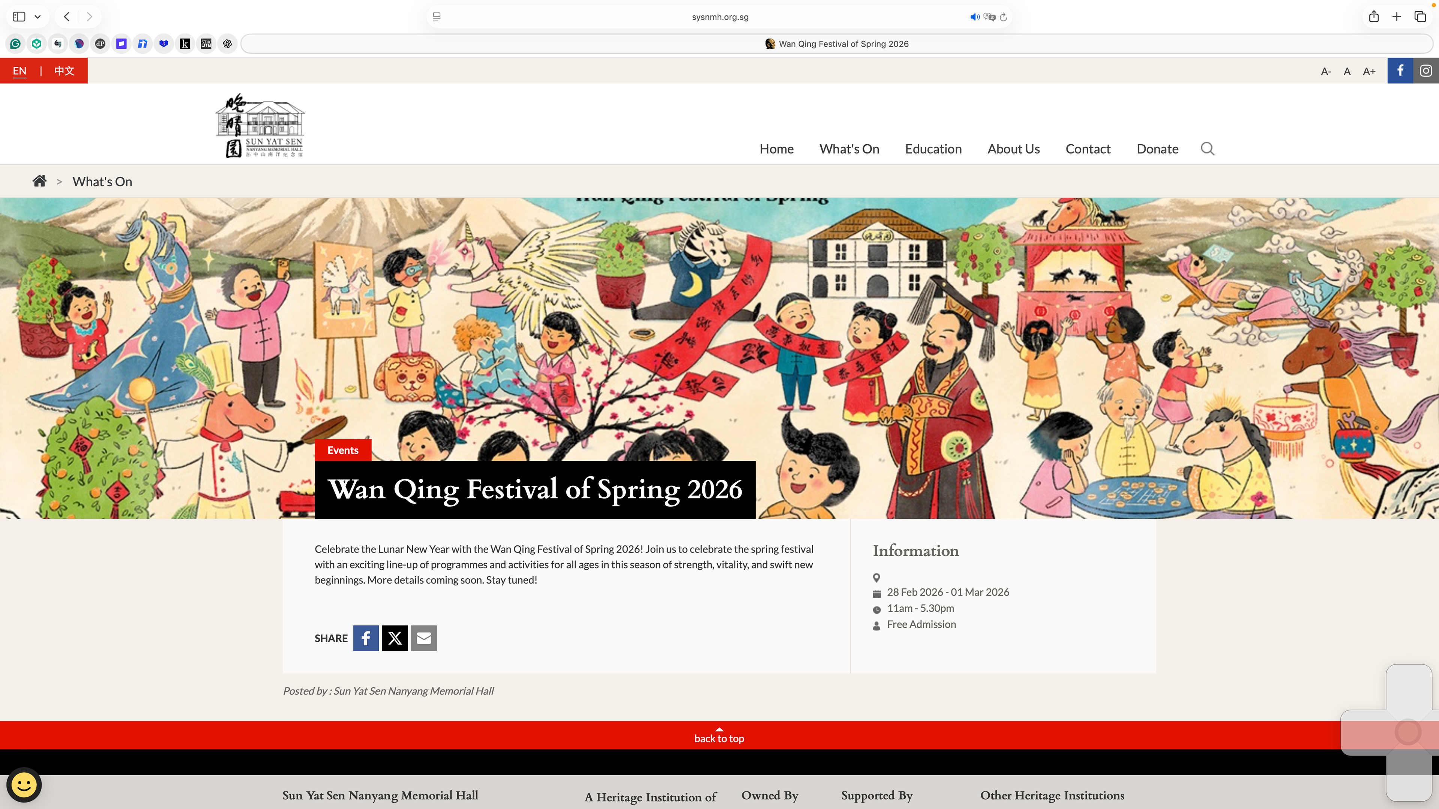Mute the tab audio speaker icon
Viewport: 1439px width, 809px height.
[x=974, y=17]
